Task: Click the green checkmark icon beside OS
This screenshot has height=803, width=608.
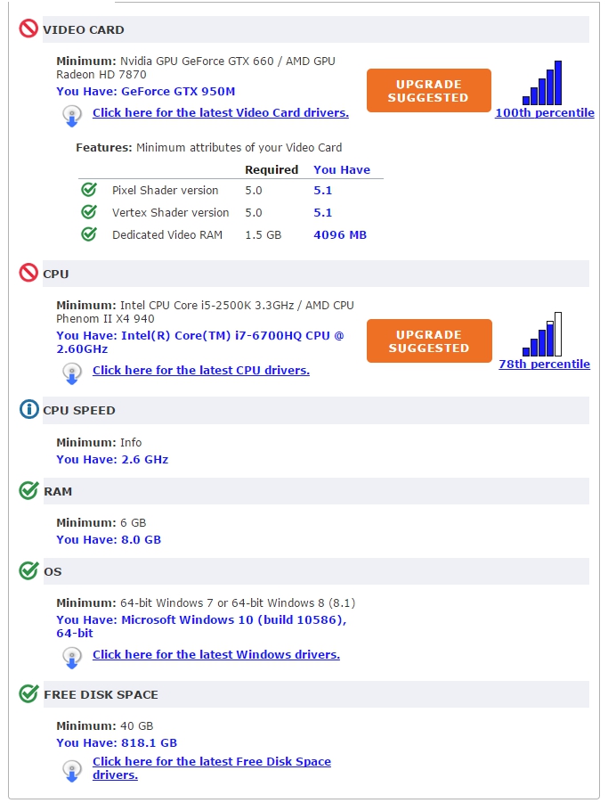Action: click(x=28, y=570)
